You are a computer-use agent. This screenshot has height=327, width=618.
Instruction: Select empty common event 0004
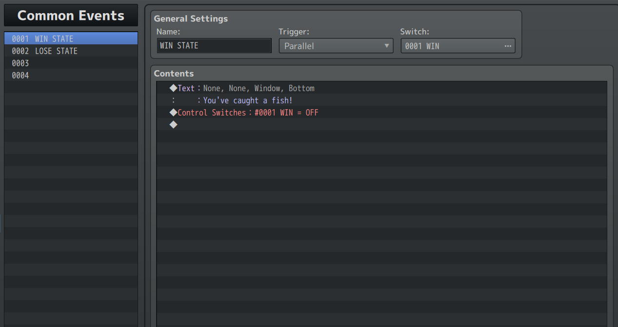71,75
